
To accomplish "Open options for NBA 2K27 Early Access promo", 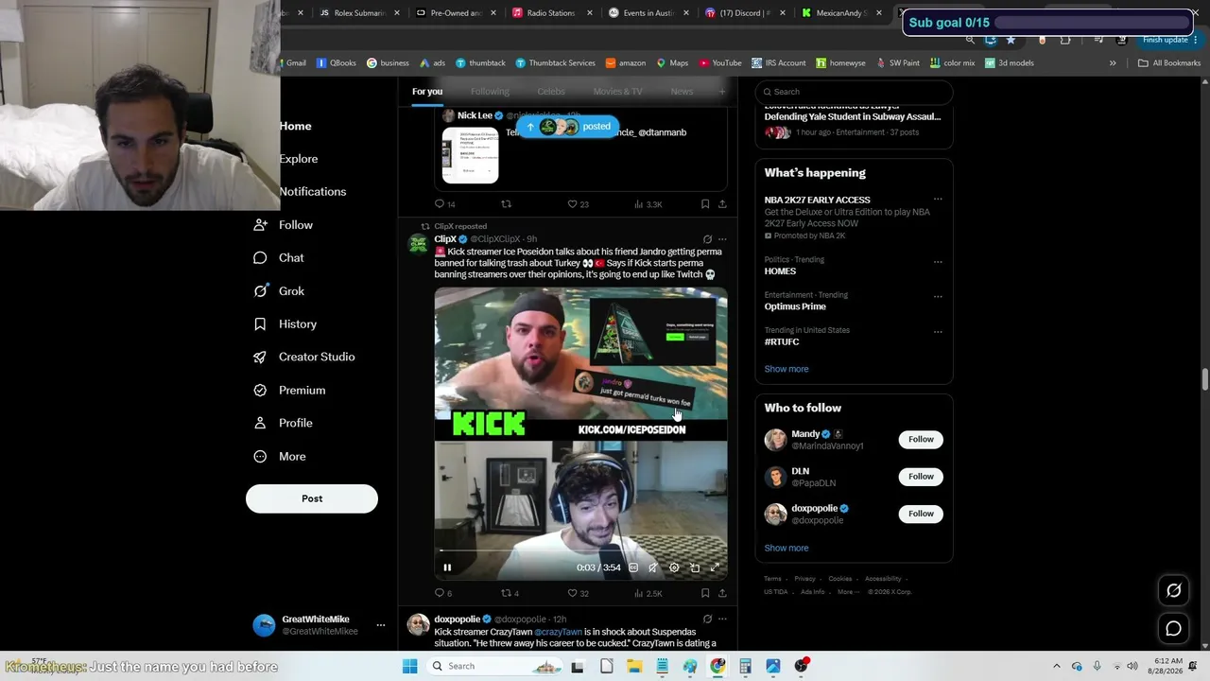I will pos(938,200).
